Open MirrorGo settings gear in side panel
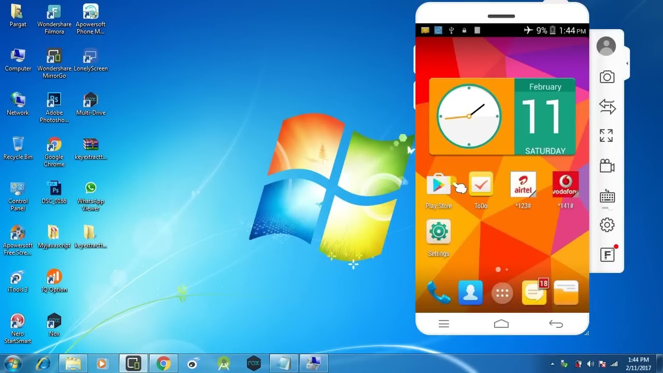Viewport: 663px width, 373px height. (x=607, y=225)
